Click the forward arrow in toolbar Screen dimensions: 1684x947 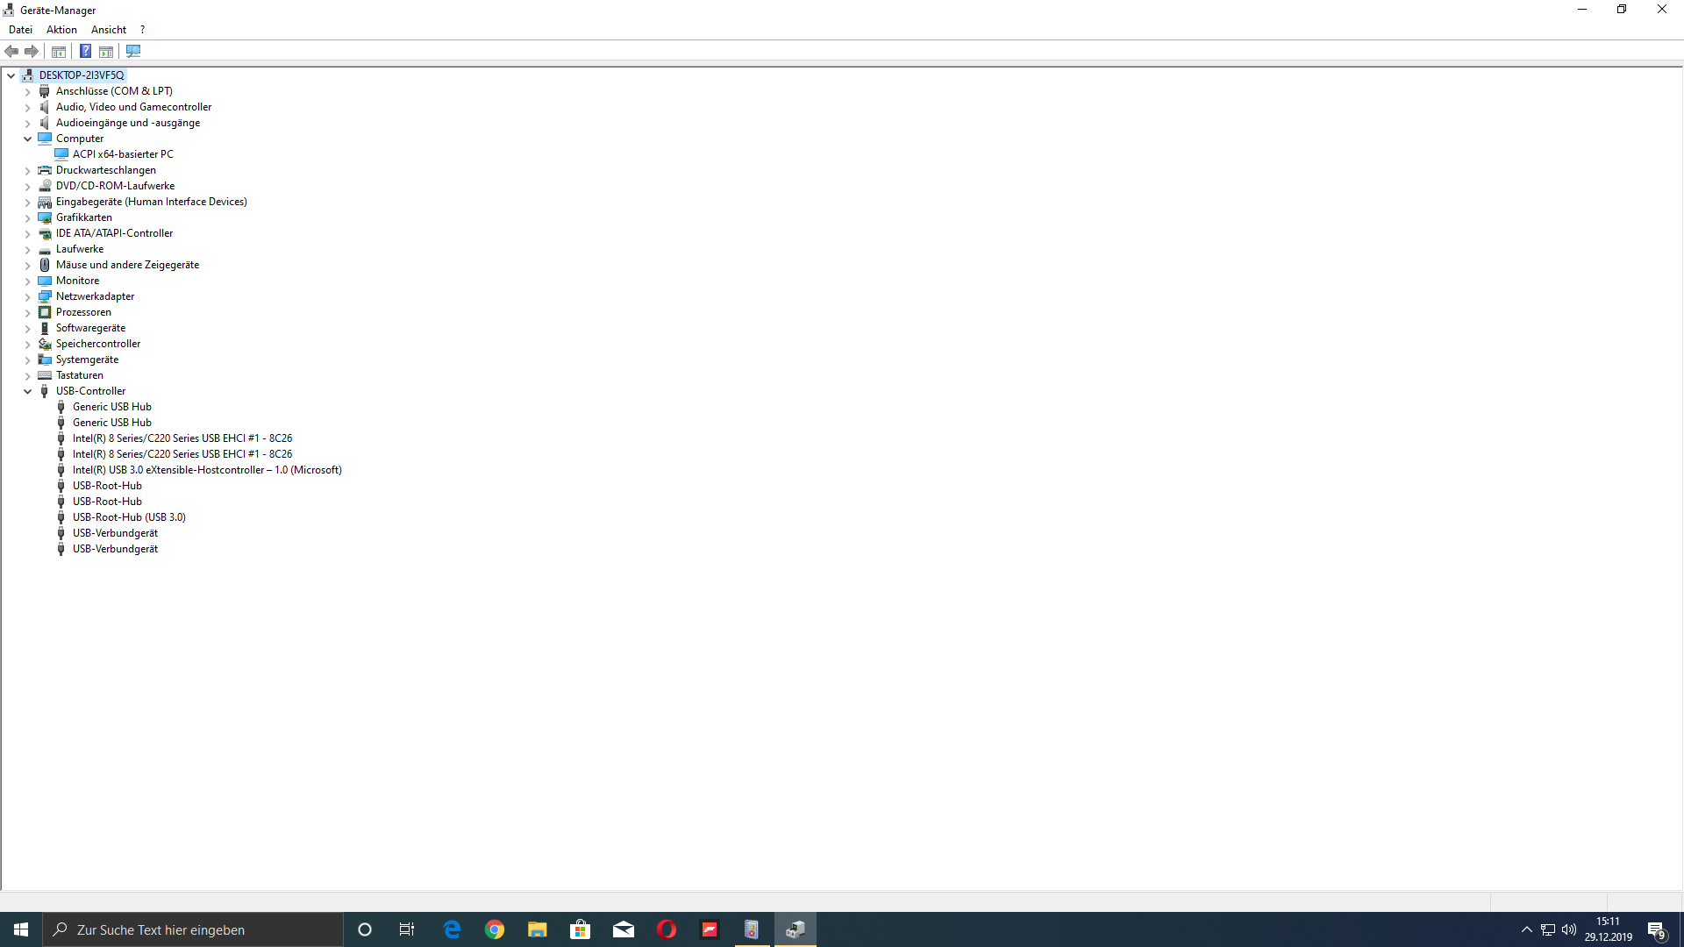tap(32, 52)
